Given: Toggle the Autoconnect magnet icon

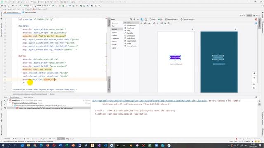Looking at the screenshot, I should tap(145, 23).
